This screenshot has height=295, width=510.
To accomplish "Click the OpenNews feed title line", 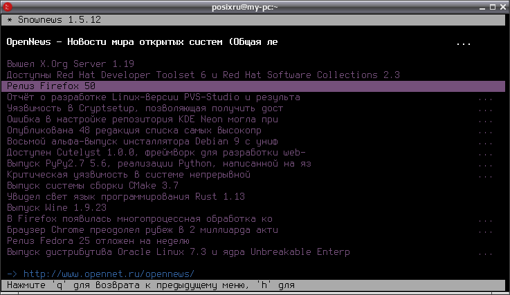I will click(x=142, y=42).
